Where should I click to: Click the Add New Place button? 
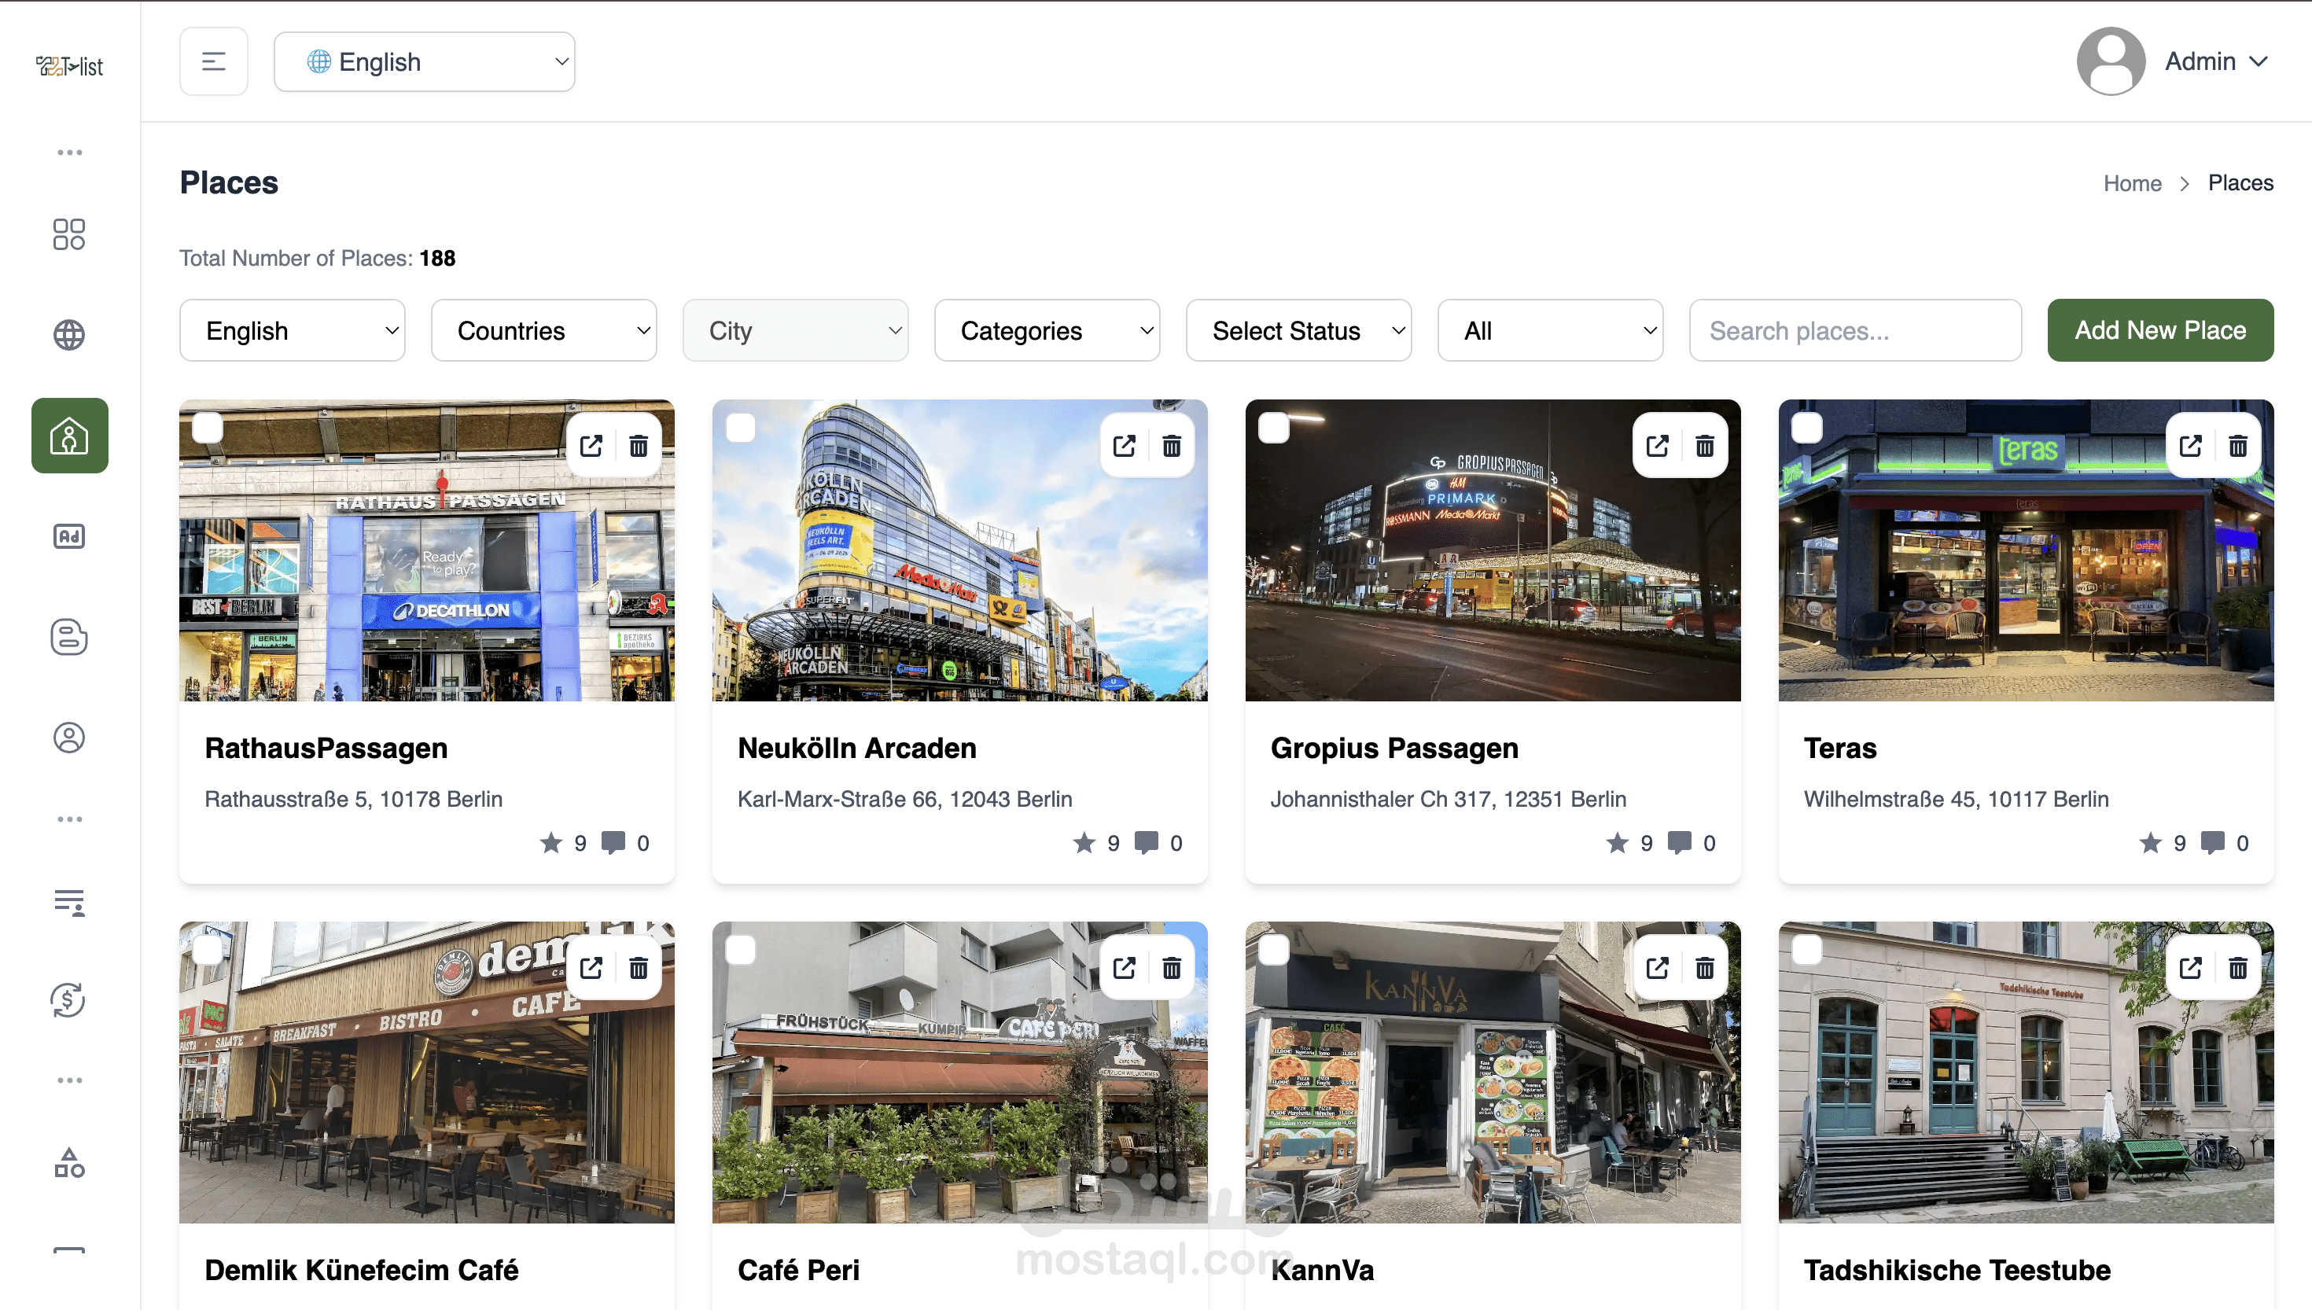2159,330
